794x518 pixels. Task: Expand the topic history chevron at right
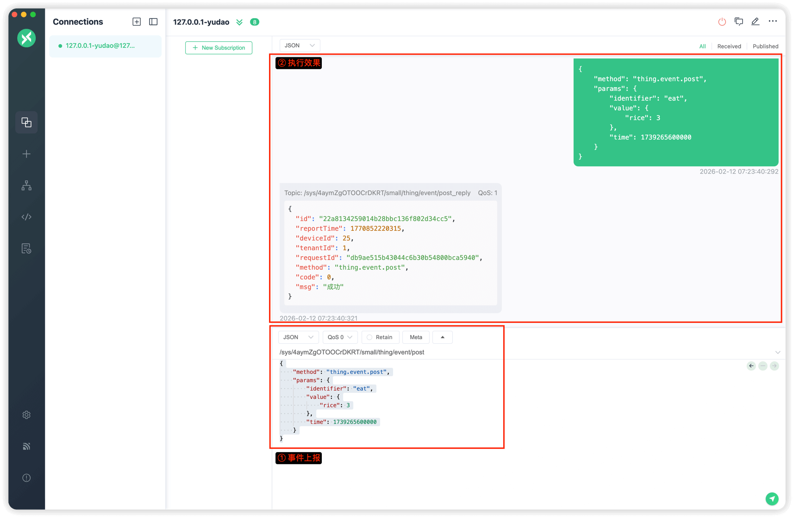point(778,352)
